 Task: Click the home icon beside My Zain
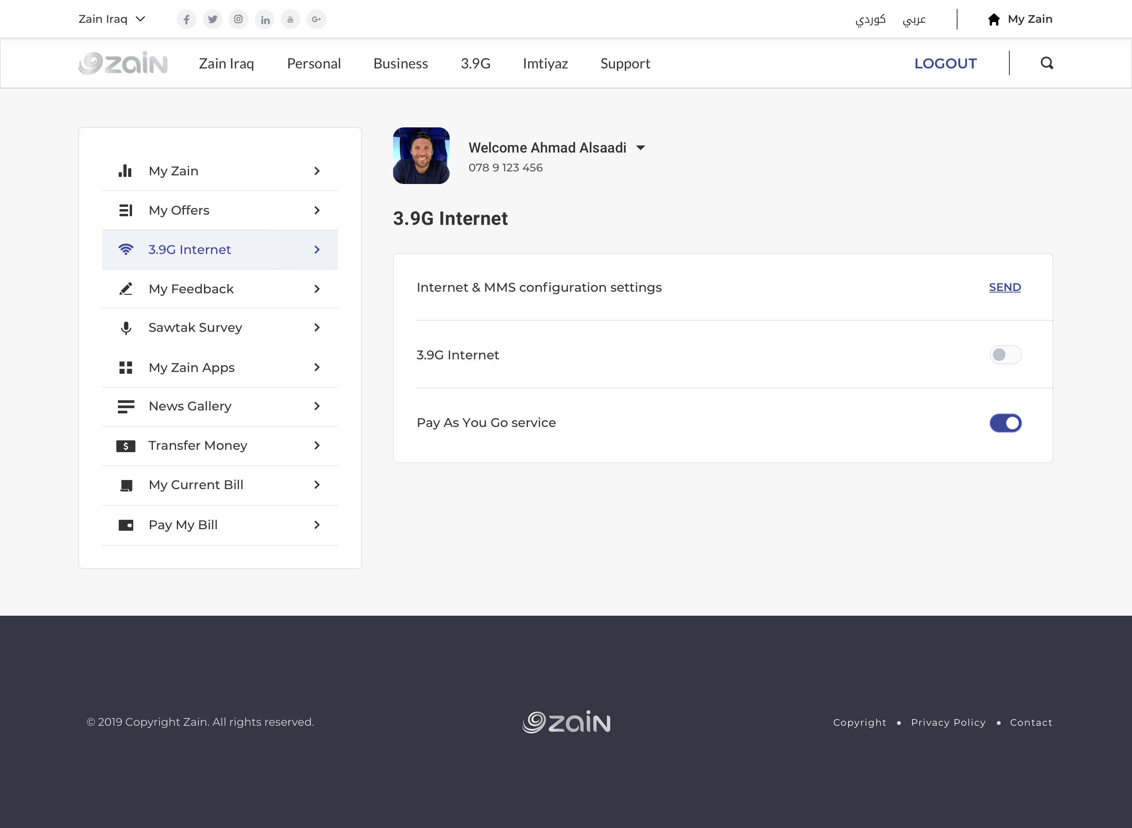(x=994, y=19)
